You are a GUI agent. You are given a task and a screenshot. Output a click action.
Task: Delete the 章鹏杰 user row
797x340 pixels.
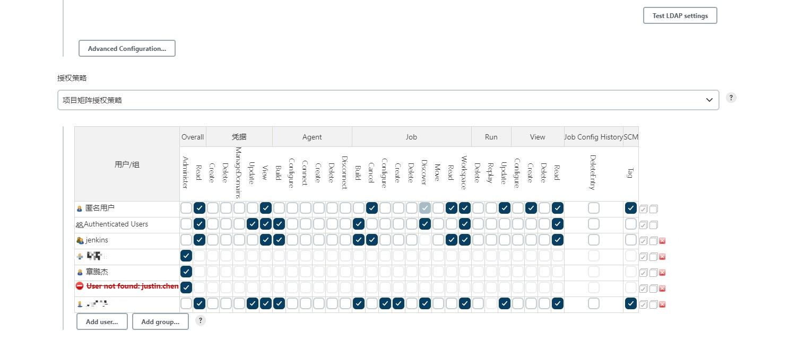coord(662,273)
